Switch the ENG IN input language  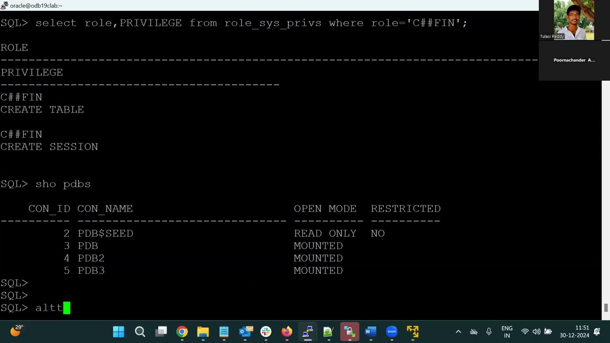(x=507, y=332)
